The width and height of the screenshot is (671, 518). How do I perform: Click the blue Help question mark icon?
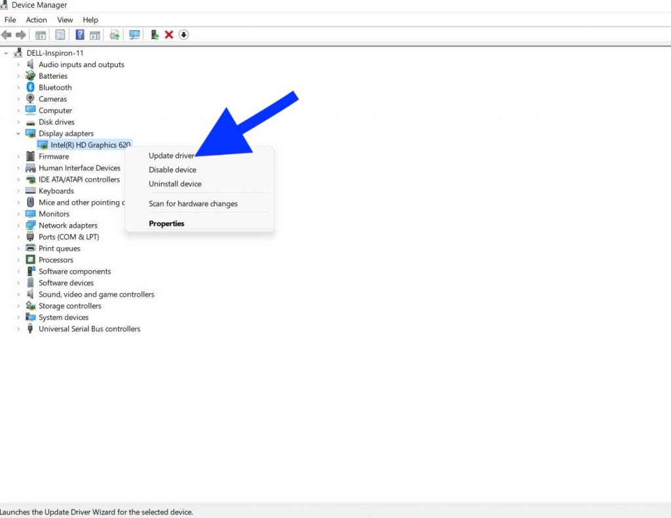80,35
